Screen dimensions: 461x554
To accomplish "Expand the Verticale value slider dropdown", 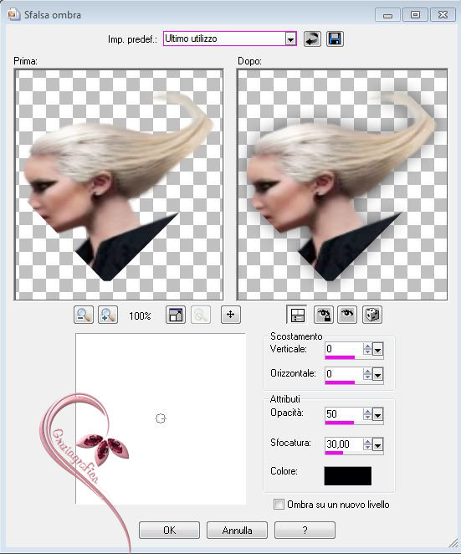I will (377, 350).
